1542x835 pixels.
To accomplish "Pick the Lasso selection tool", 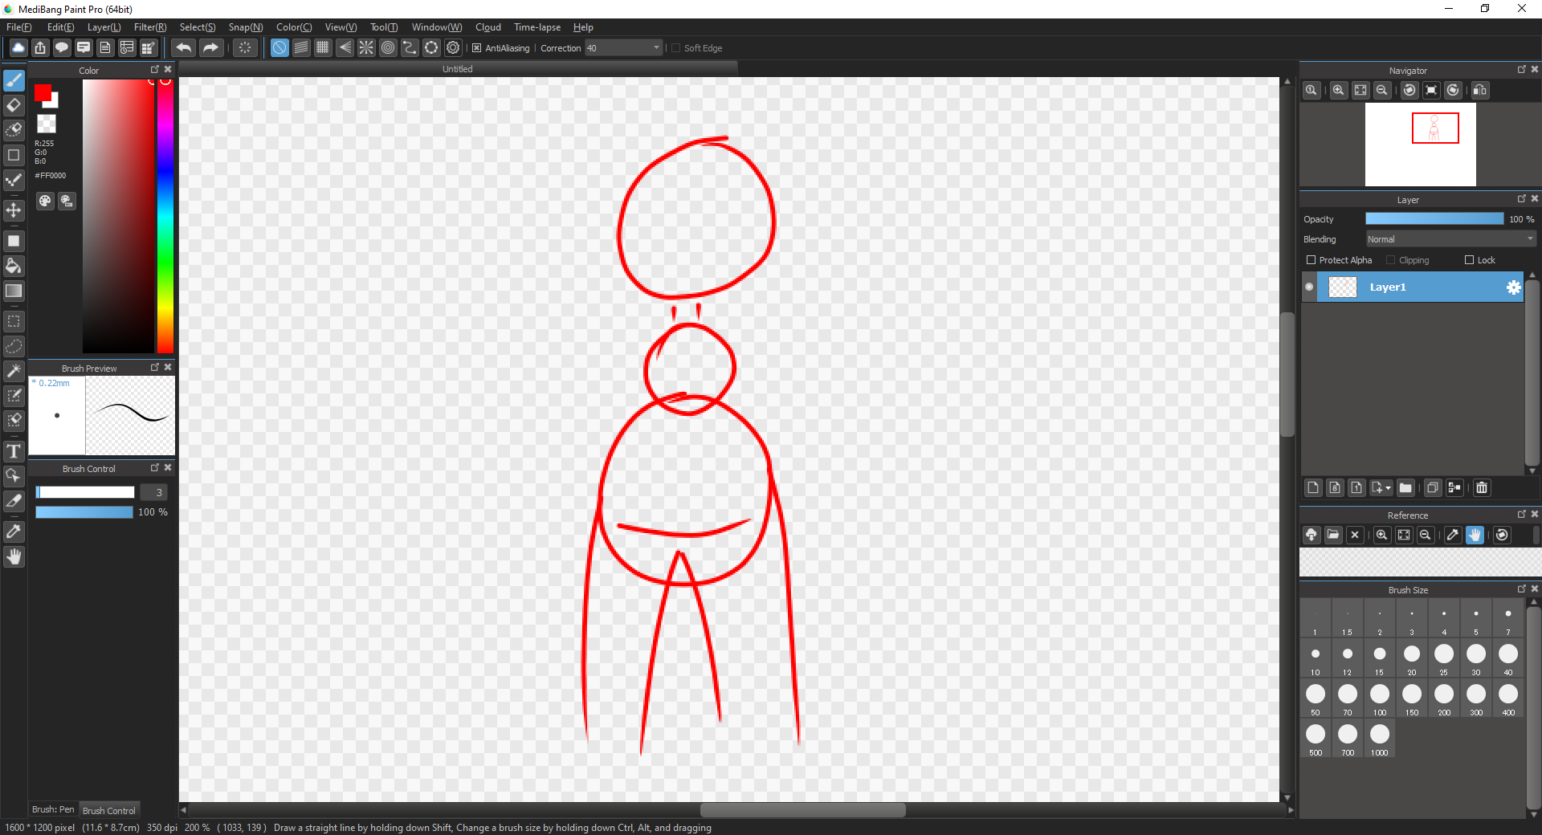I will click(x=14, y=346).
